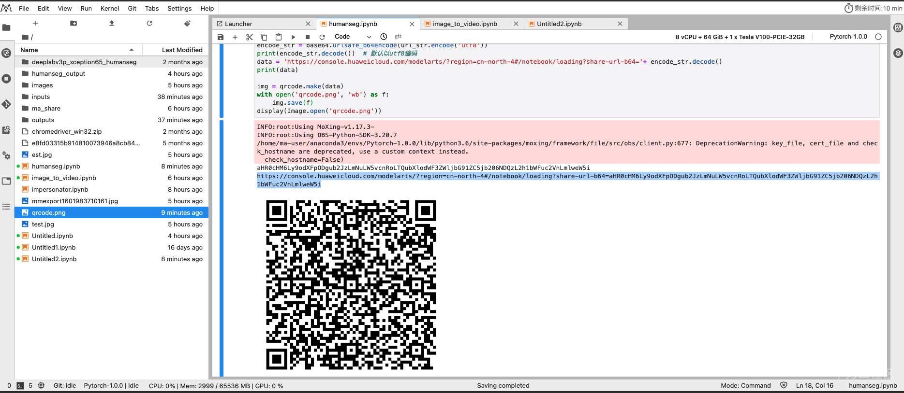
Task: Click the highlighted huaweicloud URL output
Action: (x=567, y=180)
